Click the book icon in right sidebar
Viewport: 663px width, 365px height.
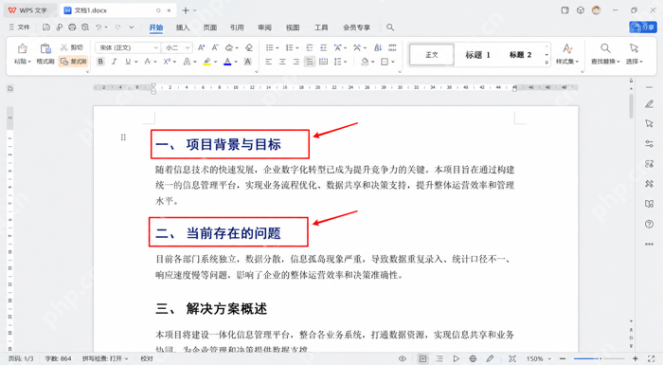tap(649, 204)
